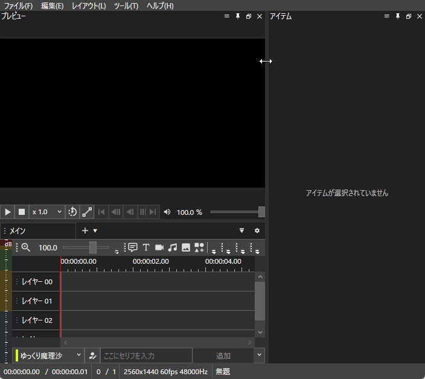Open the x 1.0 playback speed dropdown
This screenshot has width=425, height=379.
coord(47,212)
